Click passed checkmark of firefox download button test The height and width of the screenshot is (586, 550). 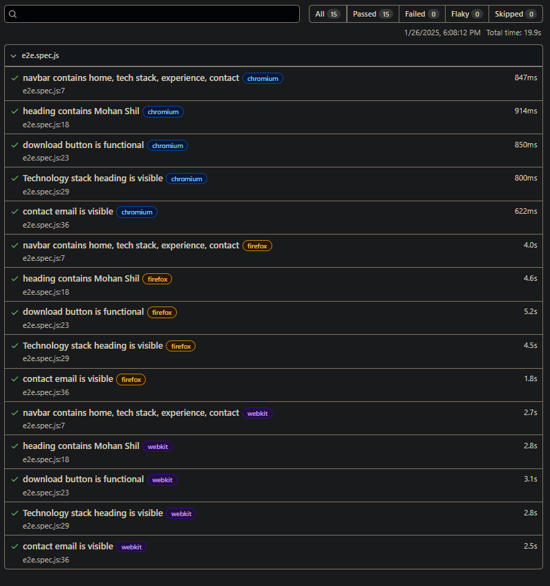[x=15, y=312]
